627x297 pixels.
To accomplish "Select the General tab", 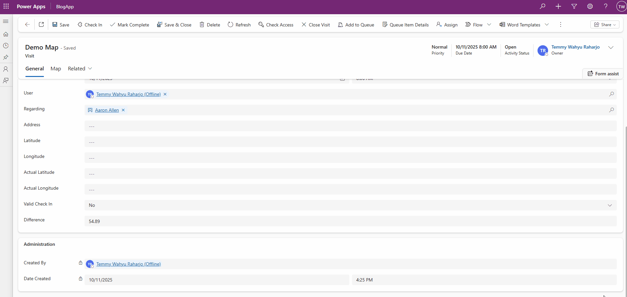I will point(35,69).
